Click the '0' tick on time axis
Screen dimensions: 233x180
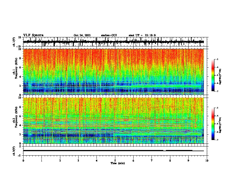23,161
